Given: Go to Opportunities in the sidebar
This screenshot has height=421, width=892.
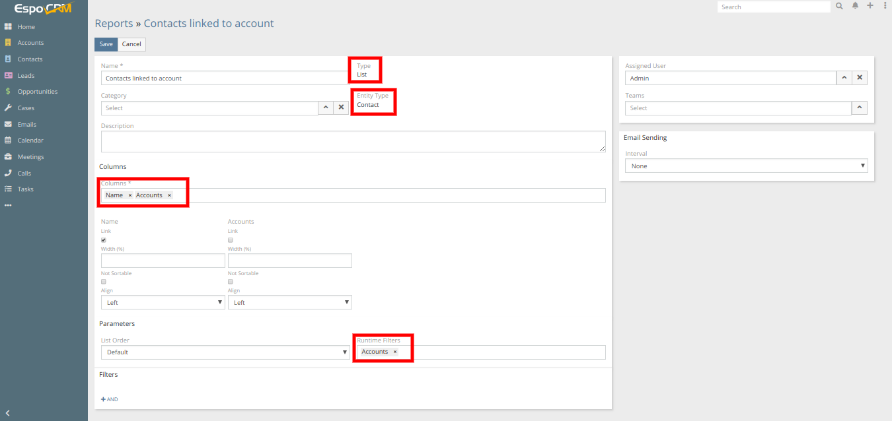Looking at the screenshot, I should click(37, 92).
